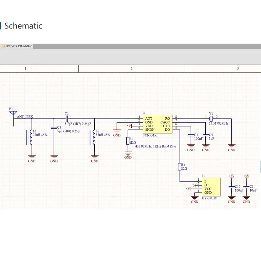Select the U1 SYN531R chip body
Viewport: 261px width, 261px height.
157,124
